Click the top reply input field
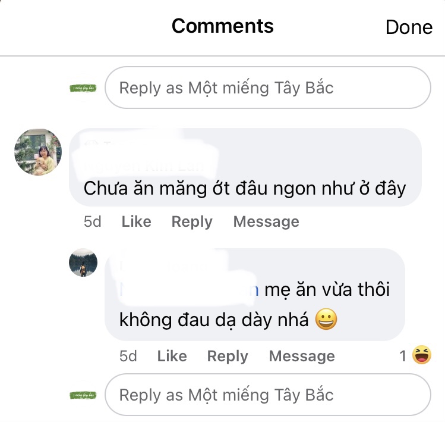Screen dimensions: 445x422 [267, 88]
